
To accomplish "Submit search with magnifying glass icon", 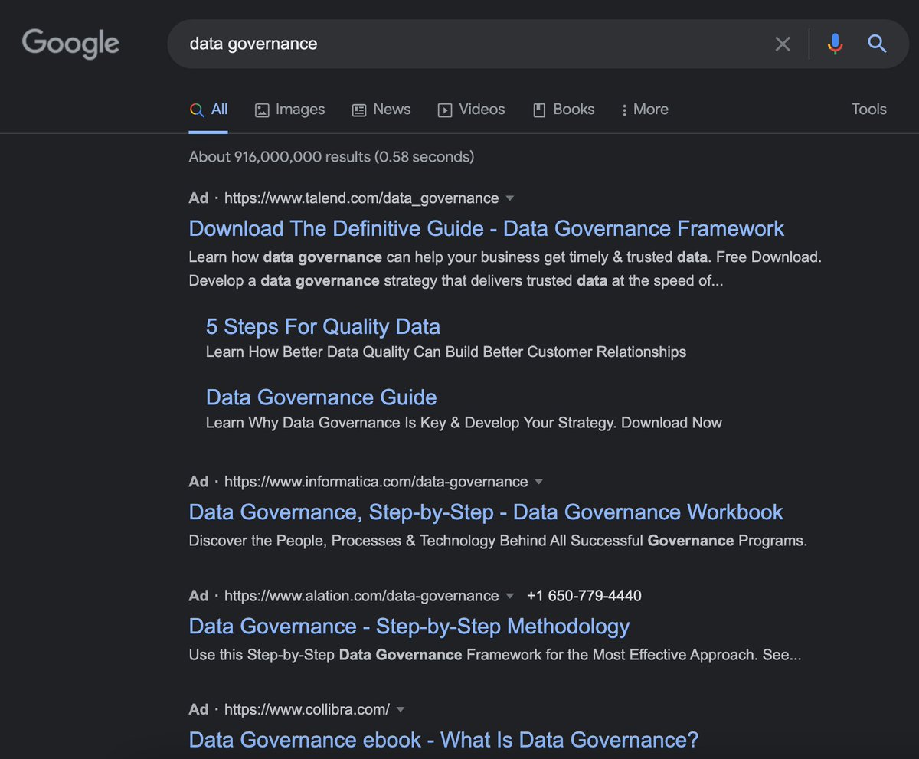I will 877,44.
